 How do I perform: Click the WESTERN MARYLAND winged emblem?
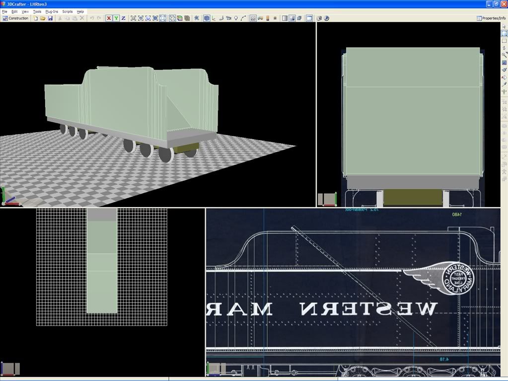pyautogui.click(x=438, y=278)
